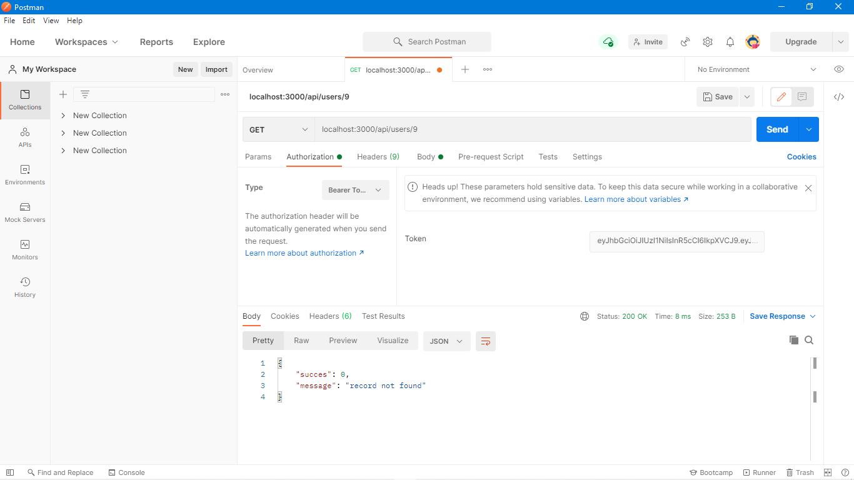Viewport: 854px width, 480px height.
Task: Open the notifications bell
Action: (x=730, y=42)
